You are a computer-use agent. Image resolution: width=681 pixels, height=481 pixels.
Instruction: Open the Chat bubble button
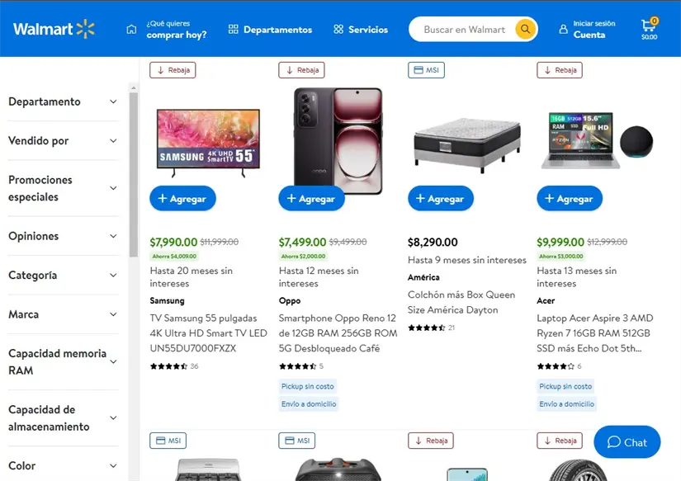[627, 442]
